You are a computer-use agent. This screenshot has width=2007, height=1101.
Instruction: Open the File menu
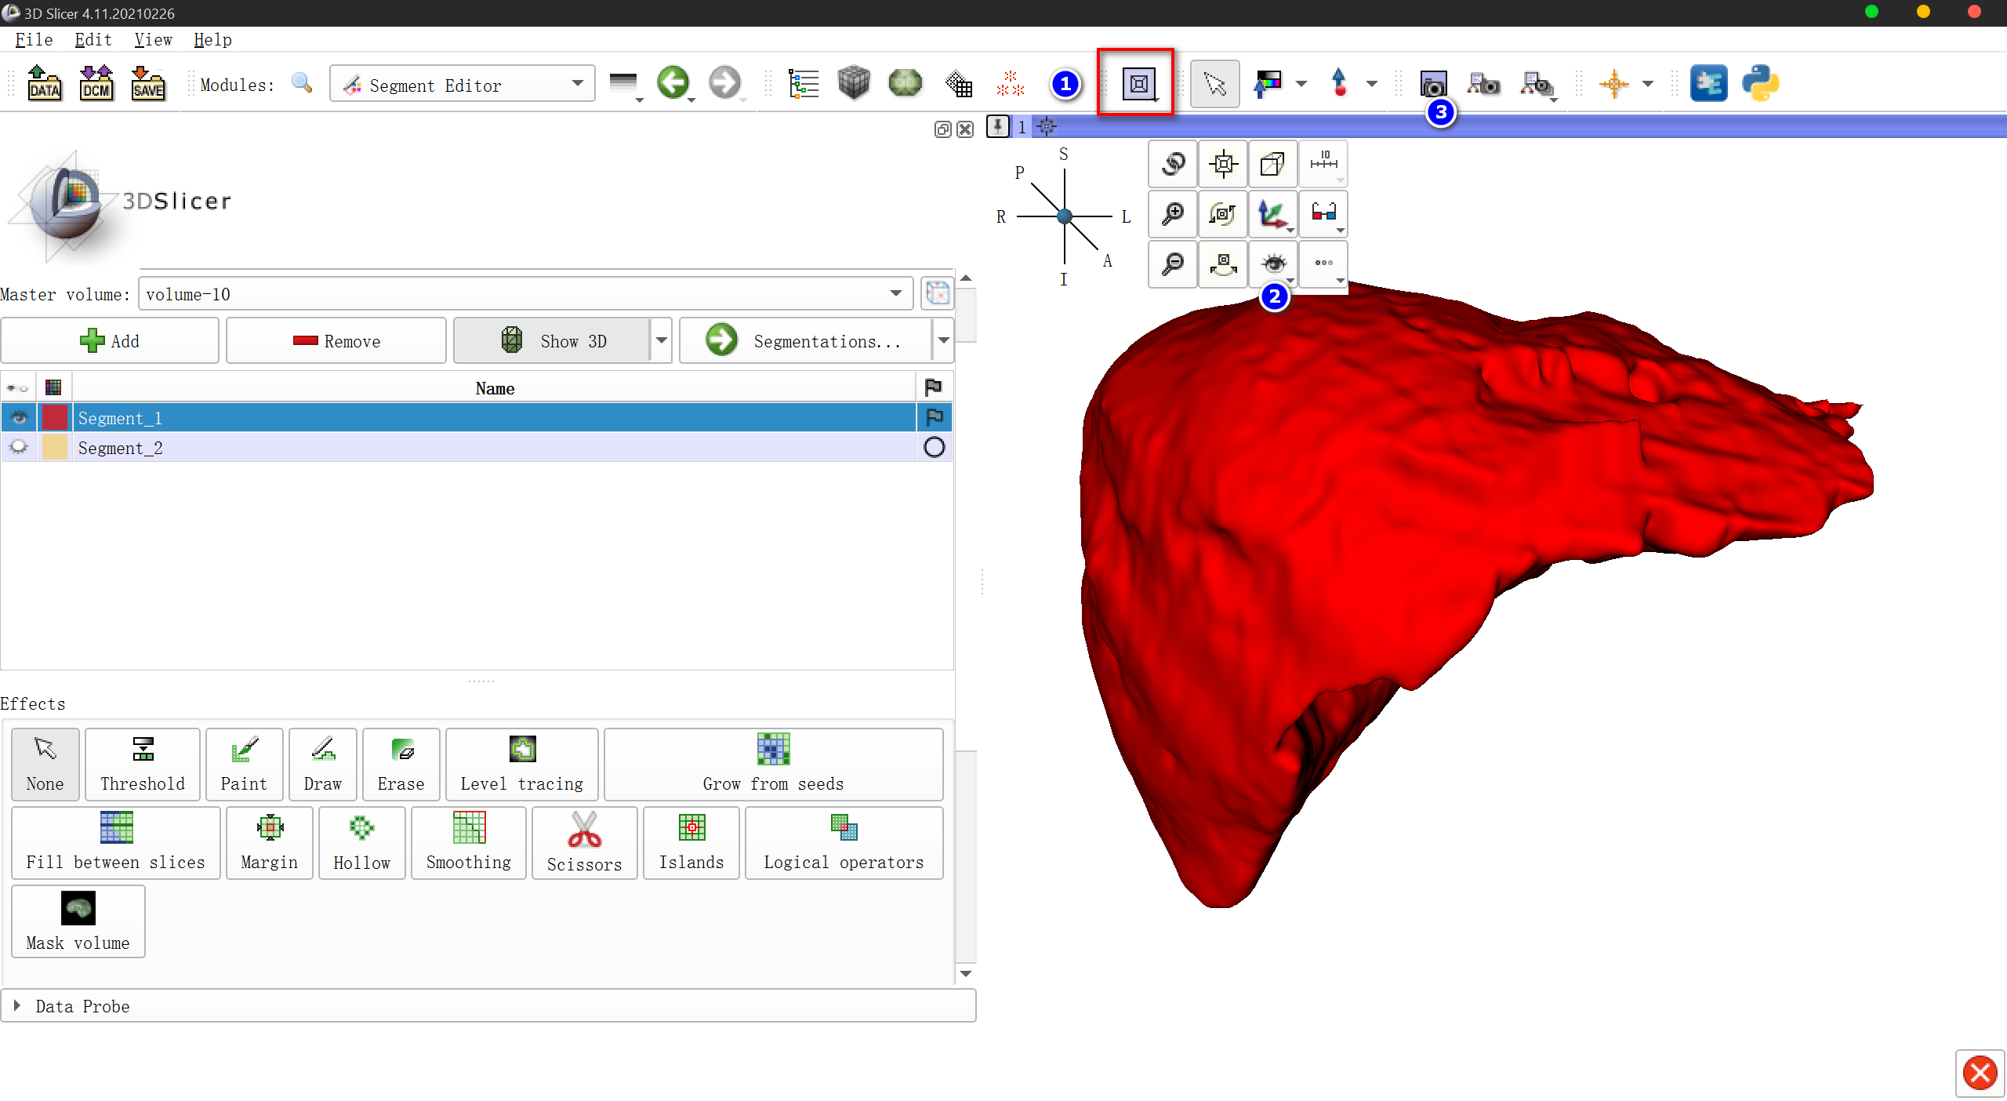32,39
